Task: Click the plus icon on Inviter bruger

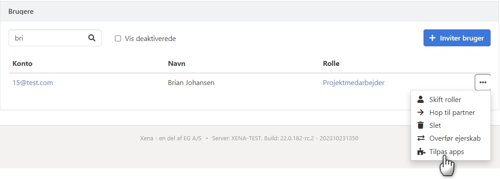Action: pyautogui.click(x=432, y=38)
